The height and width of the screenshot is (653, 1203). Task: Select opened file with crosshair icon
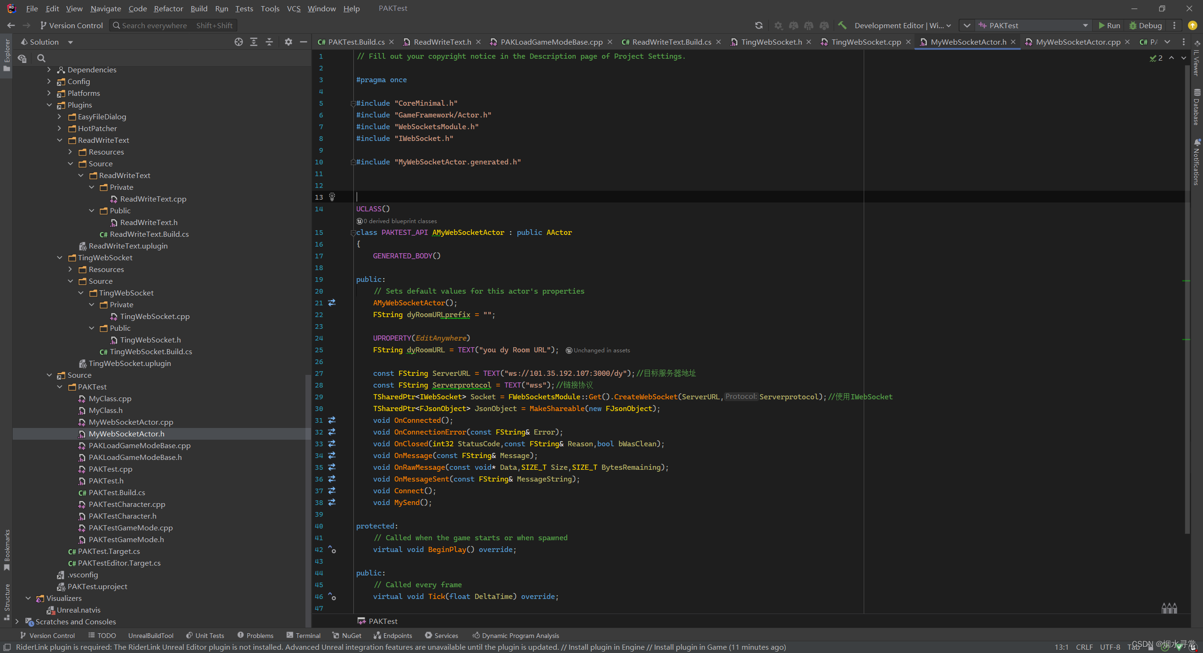point(238,42)
